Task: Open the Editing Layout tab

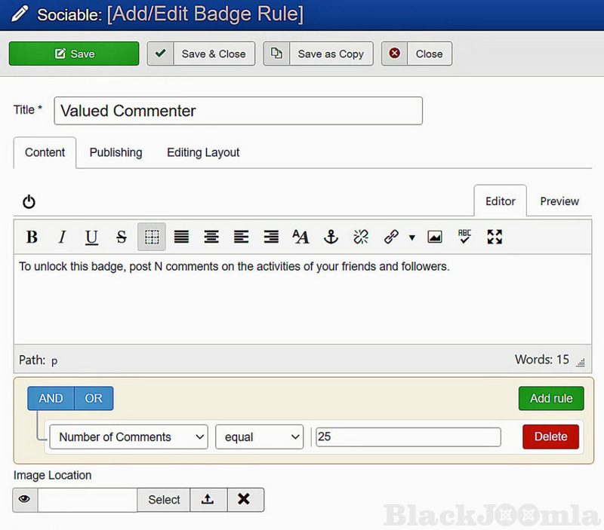Action: point(203,152)
